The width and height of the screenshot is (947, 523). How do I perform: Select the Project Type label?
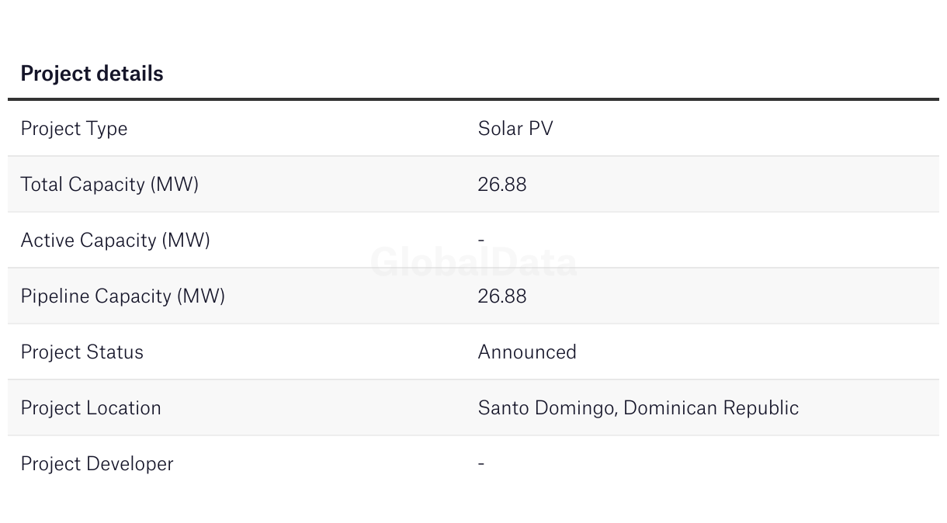click(x=74, y=129)
